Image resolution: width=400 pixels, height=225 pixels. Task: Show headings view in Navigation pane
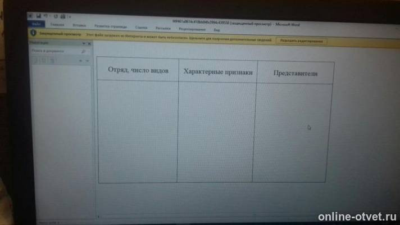point(35,60)
